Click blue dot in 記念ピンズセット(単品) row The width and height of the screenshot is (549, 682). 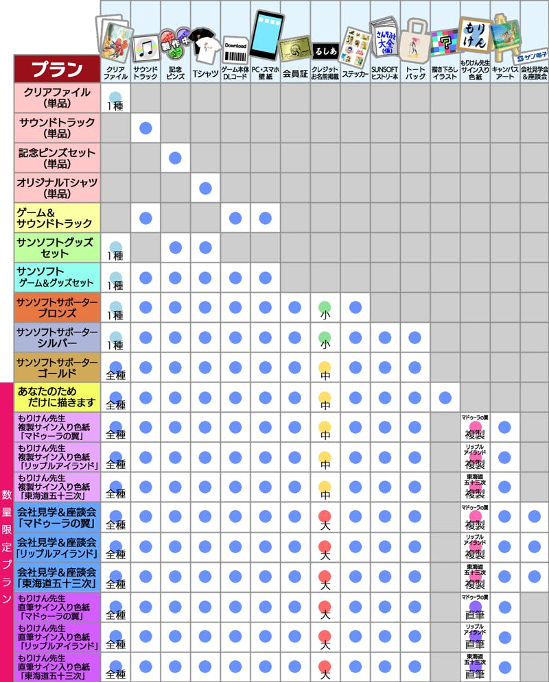pyautogui.click(x=175, y=158)
